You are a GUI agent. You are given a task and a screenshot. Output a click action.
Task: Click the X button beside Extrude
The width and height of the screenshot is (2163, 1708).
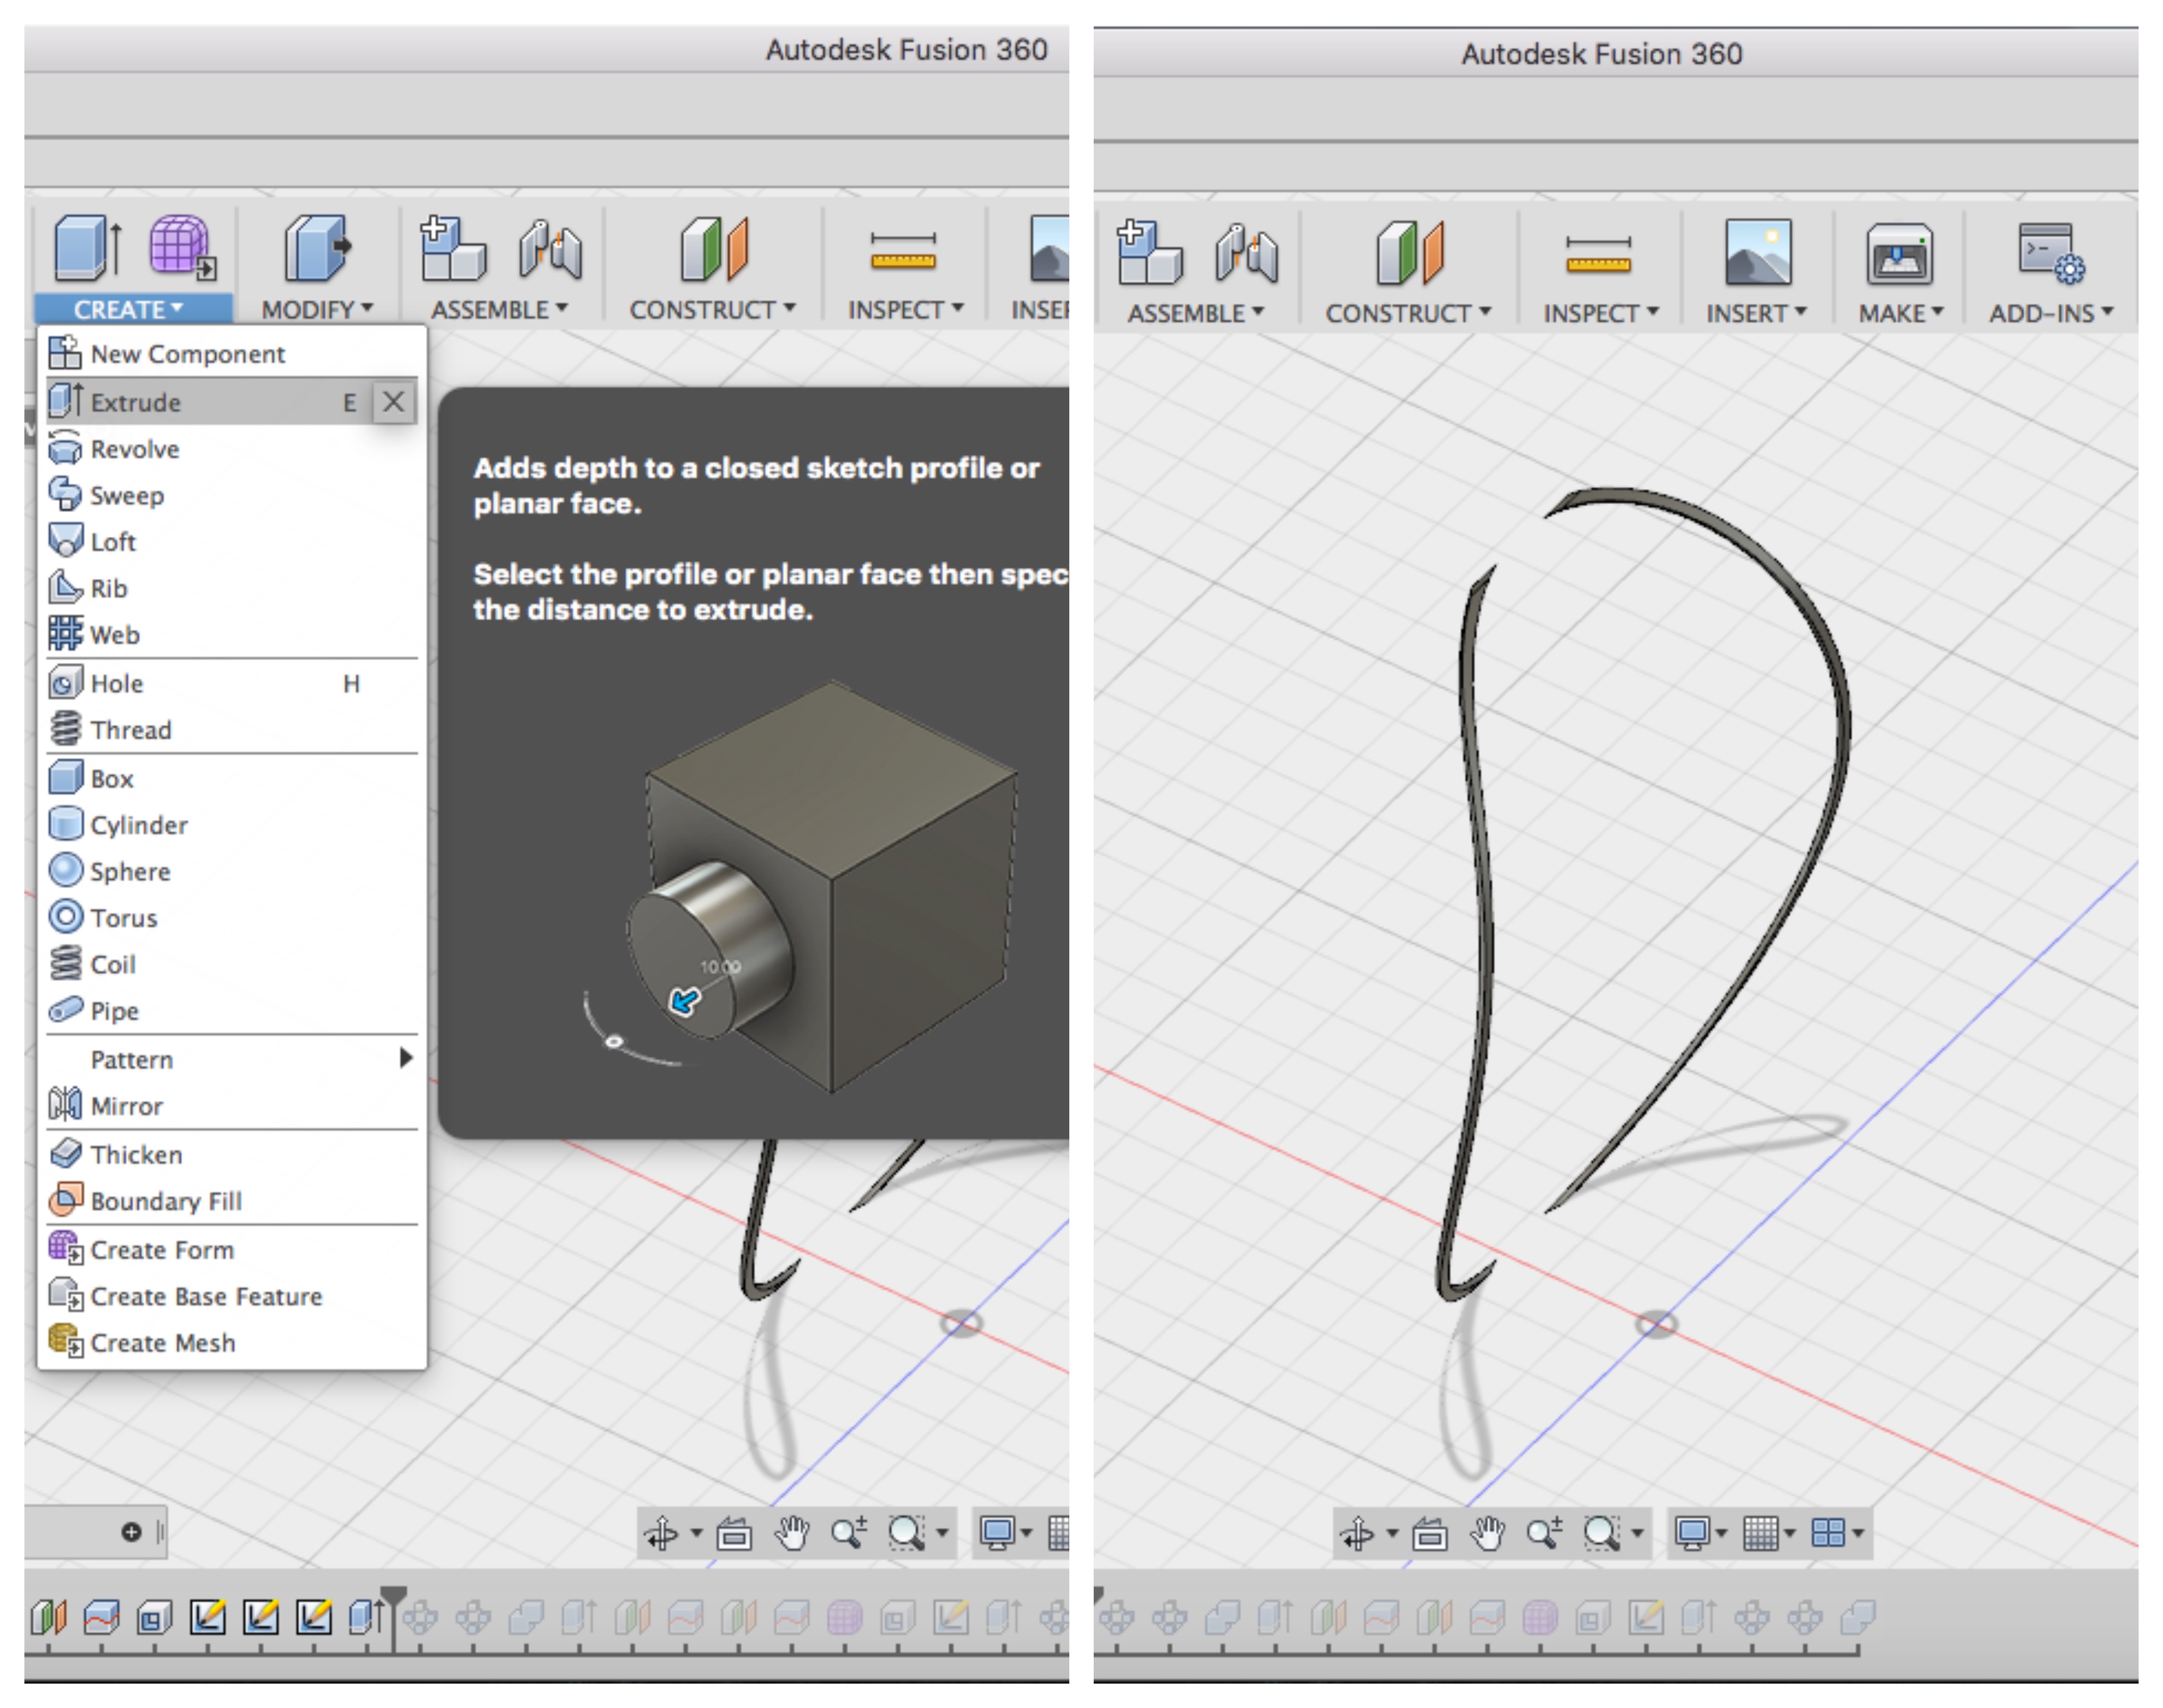[394, 402]
